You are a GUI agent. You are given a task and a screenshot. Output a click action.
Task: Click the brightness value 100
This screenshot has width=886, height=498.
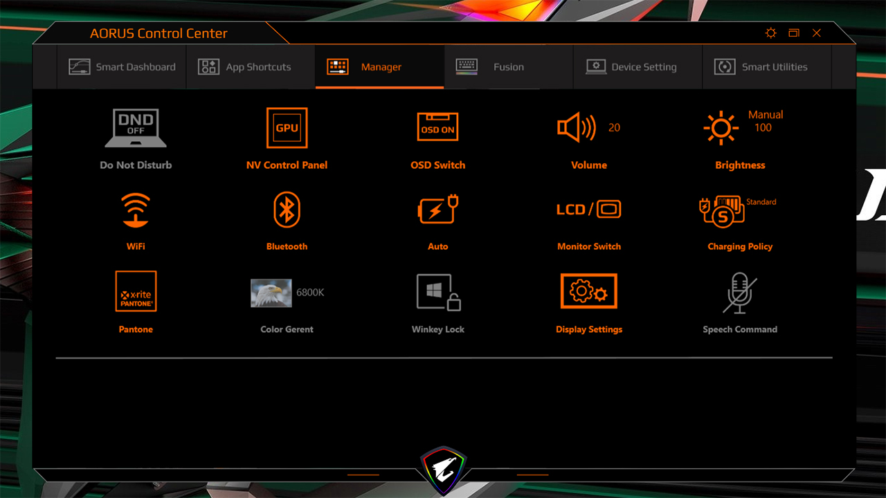pyautogui.click(x=763, y=128)
